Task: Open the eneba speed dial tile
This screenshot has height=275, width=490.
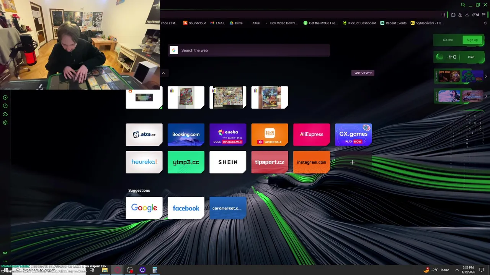Action: (228, 134)
